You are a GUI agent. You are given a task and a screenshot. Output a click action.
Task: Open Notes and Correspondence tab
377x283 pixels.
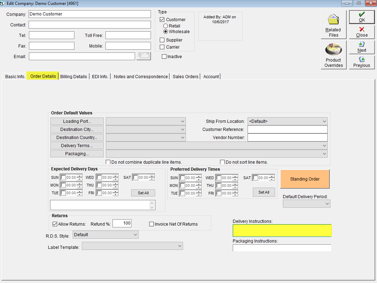tap(141, 77)
